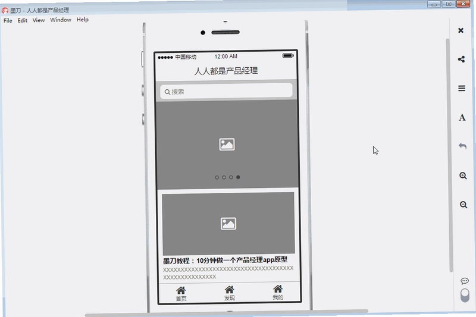Open the Edit menu
Viewport: 476px width, 317px height.
click(23, 20)
